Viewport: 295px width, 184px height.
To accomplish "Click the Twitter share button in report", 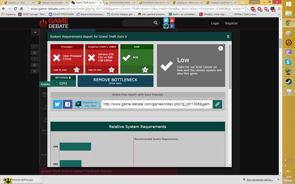I will click(x=57, y=104).
